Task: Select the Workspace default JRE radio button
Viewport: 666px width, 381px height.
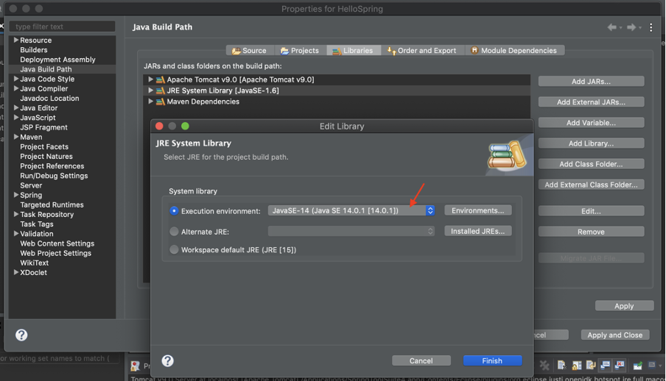Action: click(174, 250)
